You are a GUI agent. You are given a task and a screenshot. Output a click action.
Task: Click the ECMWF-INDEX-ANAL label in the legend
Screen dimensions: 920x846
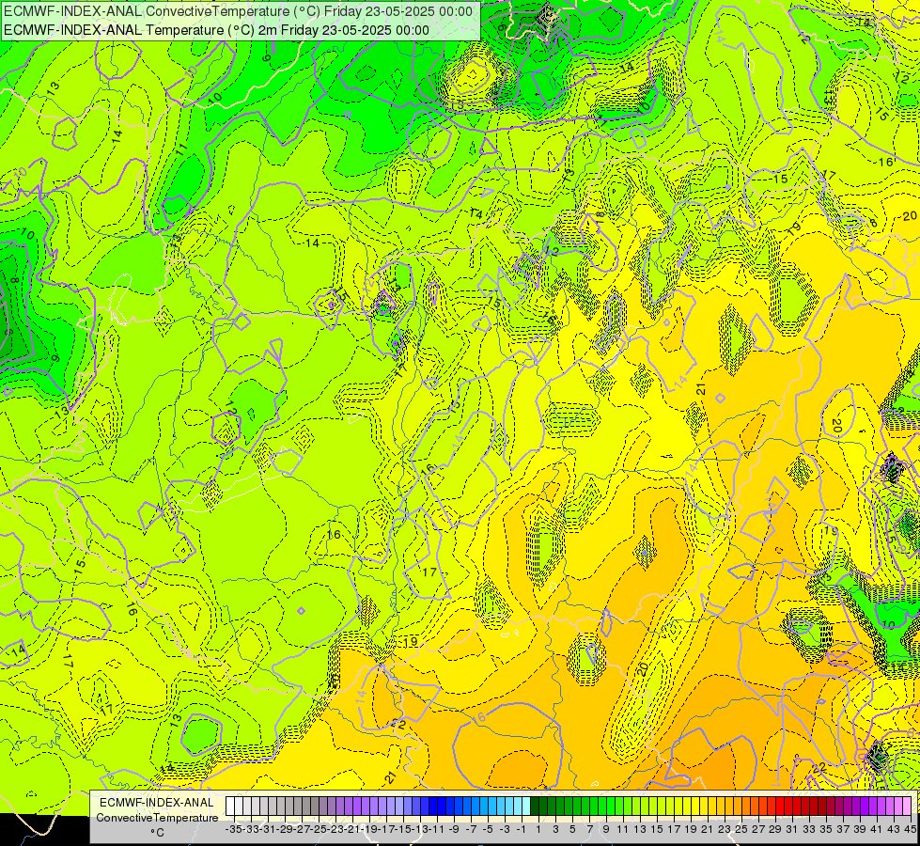157,803
